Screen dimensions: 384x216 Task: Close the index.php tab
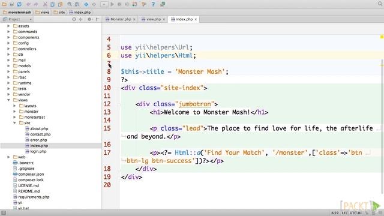[196, 19]
